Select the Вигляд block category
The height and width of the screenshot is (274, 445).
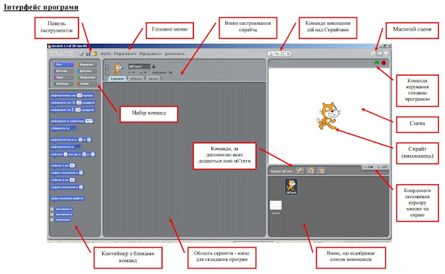63,71
